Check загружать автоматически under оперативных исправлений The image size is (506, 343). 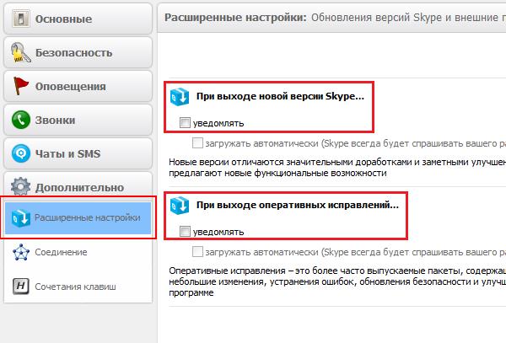197,252
